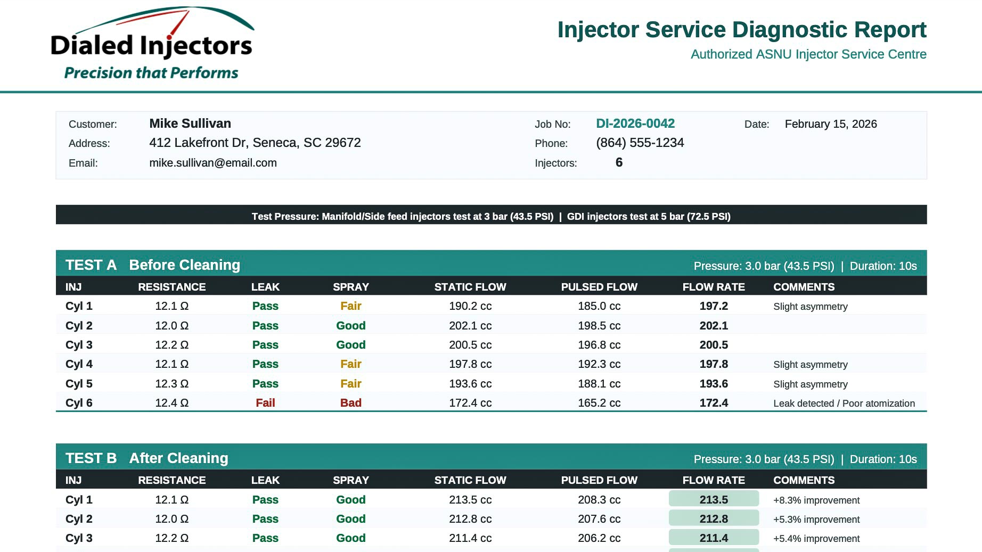The width and height of the screenshot is (982, 552).
Task: Click the date February 15, 2026
Action: click(831, 123)
